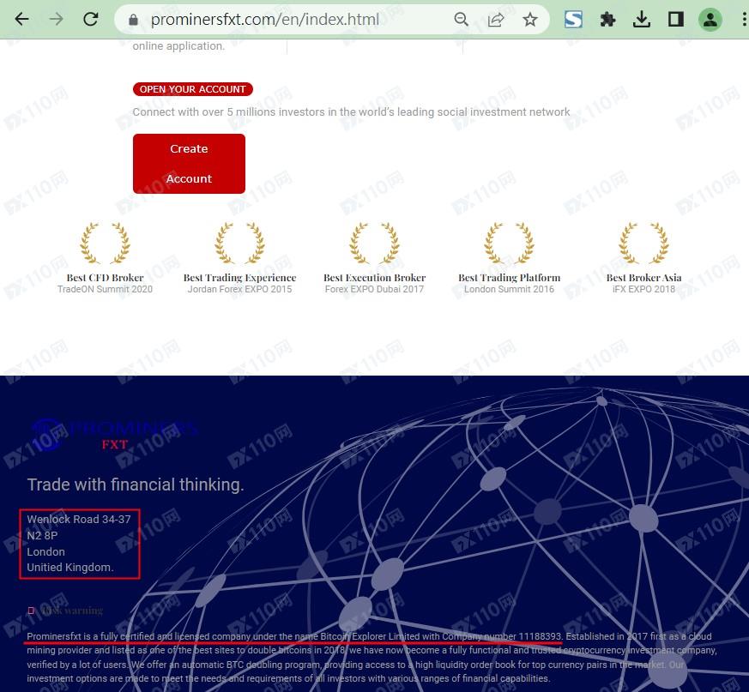Click the share page icon
Viewport: 749px width, 692px height.
496,20
